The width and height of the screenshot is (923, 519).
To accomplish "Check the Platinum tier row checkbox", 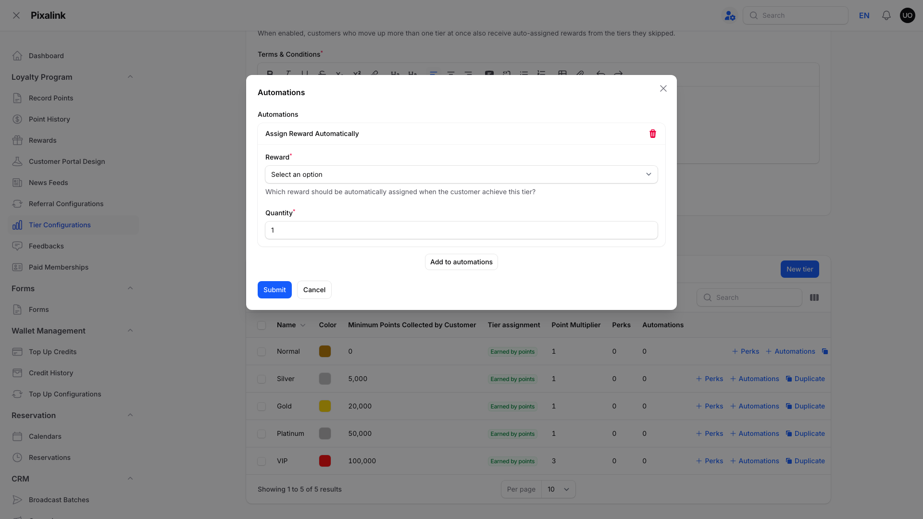I will coord(262,434).
